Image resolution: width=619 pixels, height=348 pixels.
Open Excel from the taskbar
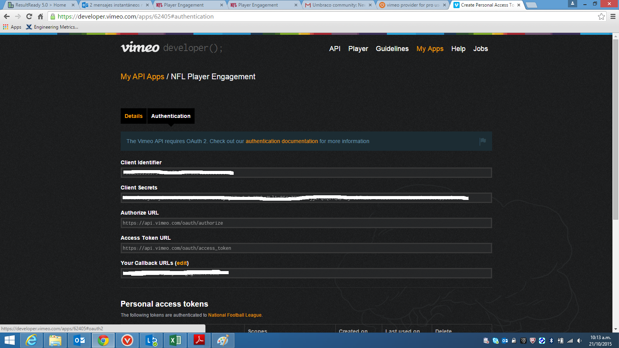click(x=175, y=340)
